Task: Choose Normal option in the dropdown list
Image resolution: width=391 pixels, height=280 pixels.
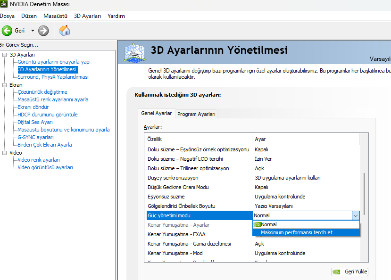Action: (x=306, y=224)
